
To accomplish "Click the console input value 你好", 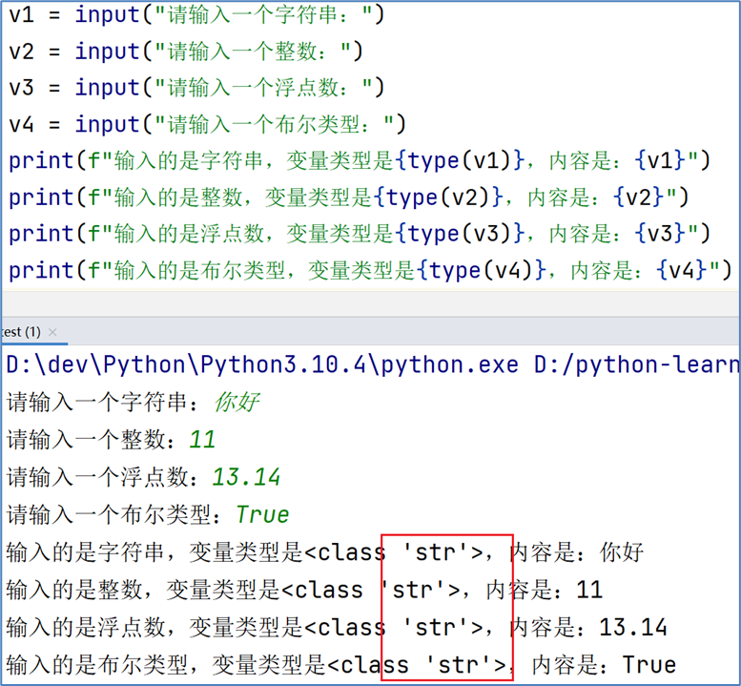I will (x=237, y=403).
